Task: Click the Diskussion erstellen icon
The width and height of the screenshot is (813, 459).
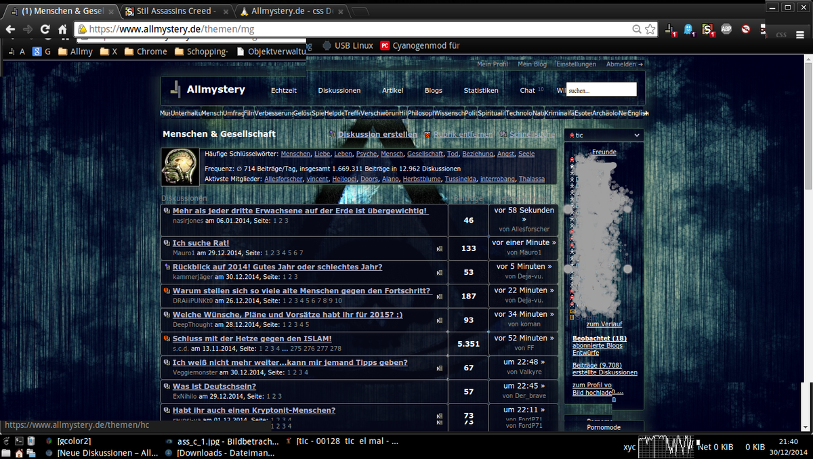Action: tap(332, 134)
